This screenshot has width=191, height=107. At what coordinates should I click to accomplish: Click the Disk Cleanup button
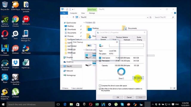coord(138,78)
